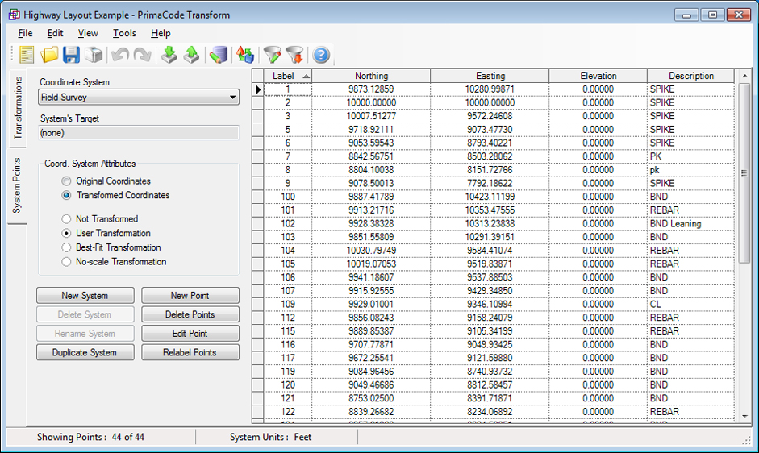This screenshot has height=453, width=759.
Task: Click the application icon in the title bar
Action: 14,15
